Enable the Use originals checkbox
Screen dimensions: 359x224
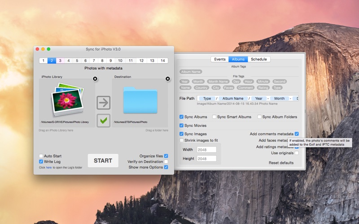coord(297,153)
